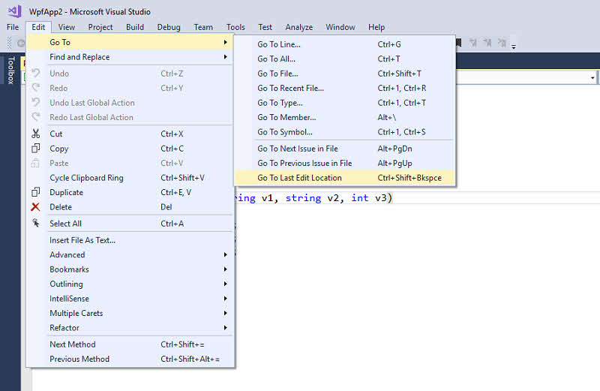Select Next Method entry
600x391 pixels.
coord(130,344)
